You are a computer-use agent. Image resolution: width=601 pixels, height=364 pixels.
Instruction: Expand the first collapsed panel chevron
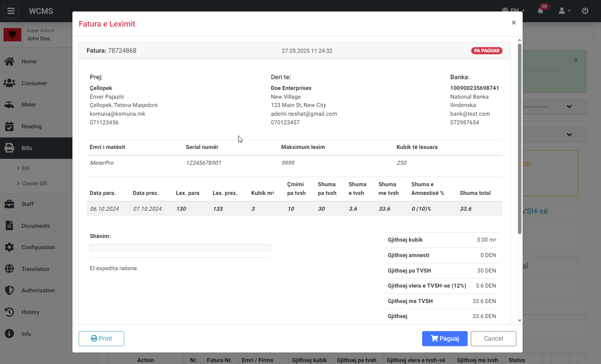coord(569,107)
